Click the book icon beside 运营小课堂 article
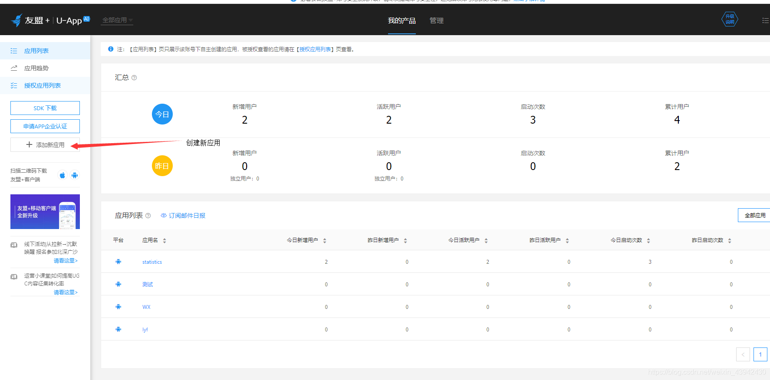 coord(14,277)
